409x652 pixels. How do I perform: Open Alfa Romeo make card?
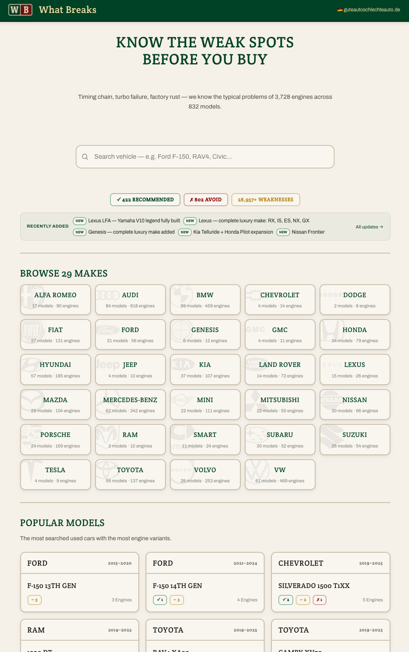pos(55,300)
